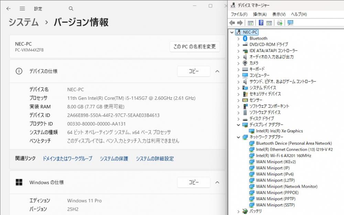The height and width of the screenshot is (215, 344).
Task: Open the Settings search magnifier
Action: (x=71, y=9)
